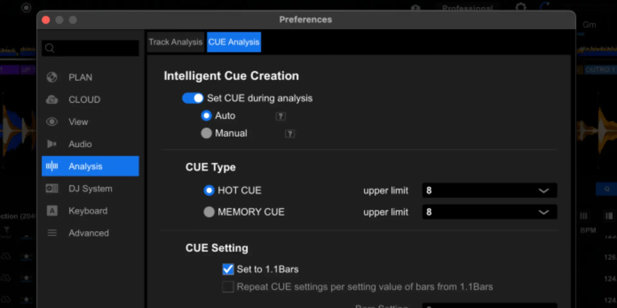Click the Set CUE during analysis label
Viewport: 617px width, 308px height.
point(260,98)
